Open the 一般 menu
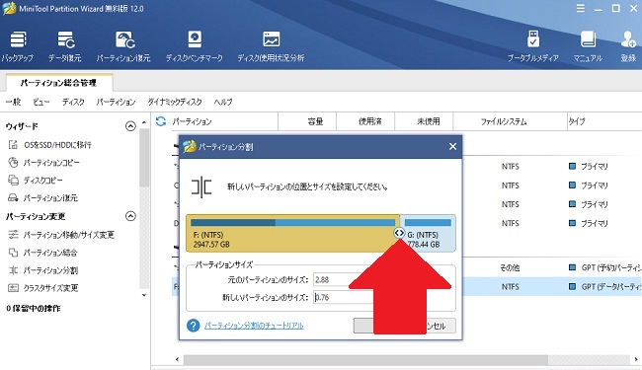642x370 pixels. tap(14, 102)
